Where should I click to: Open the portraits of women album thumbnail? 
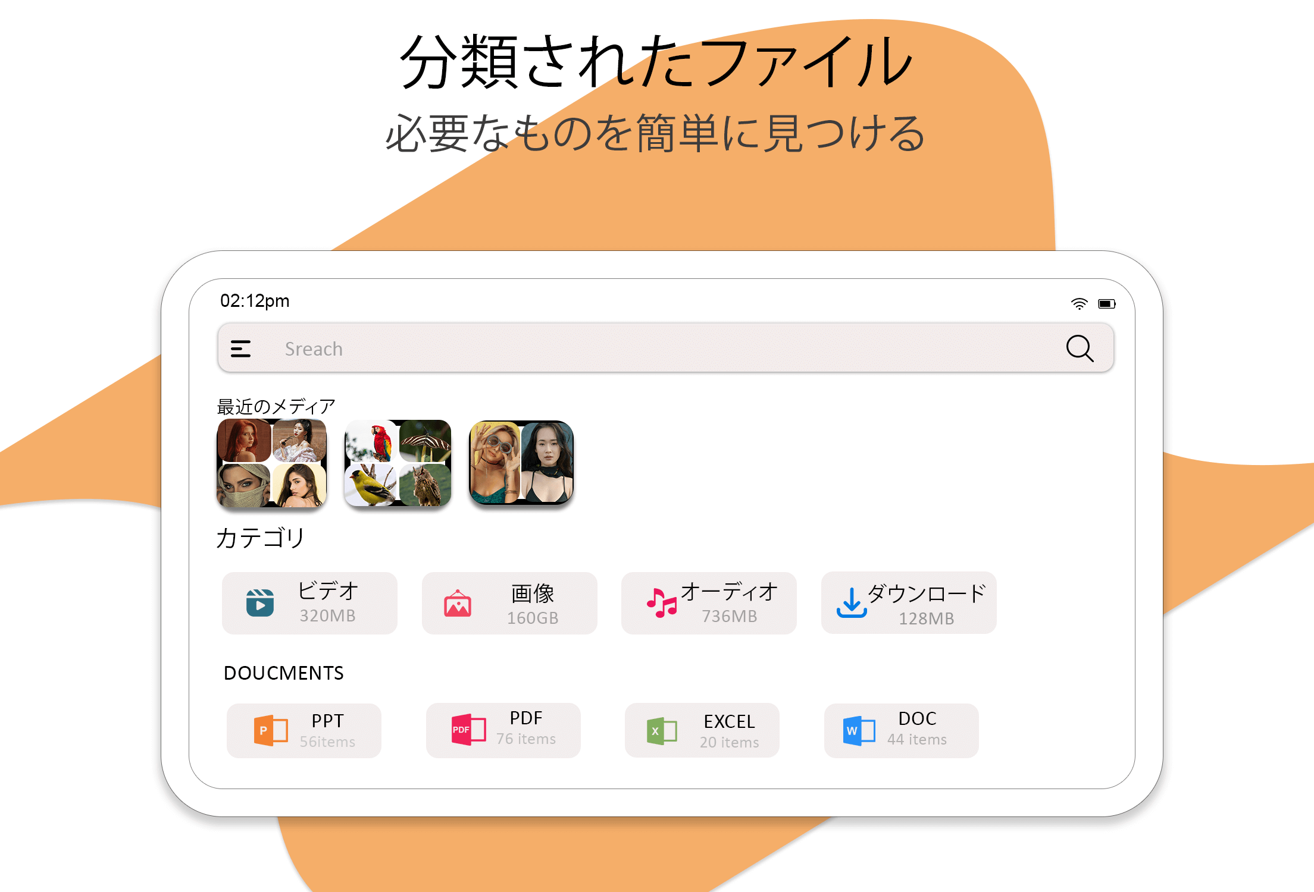271,463
